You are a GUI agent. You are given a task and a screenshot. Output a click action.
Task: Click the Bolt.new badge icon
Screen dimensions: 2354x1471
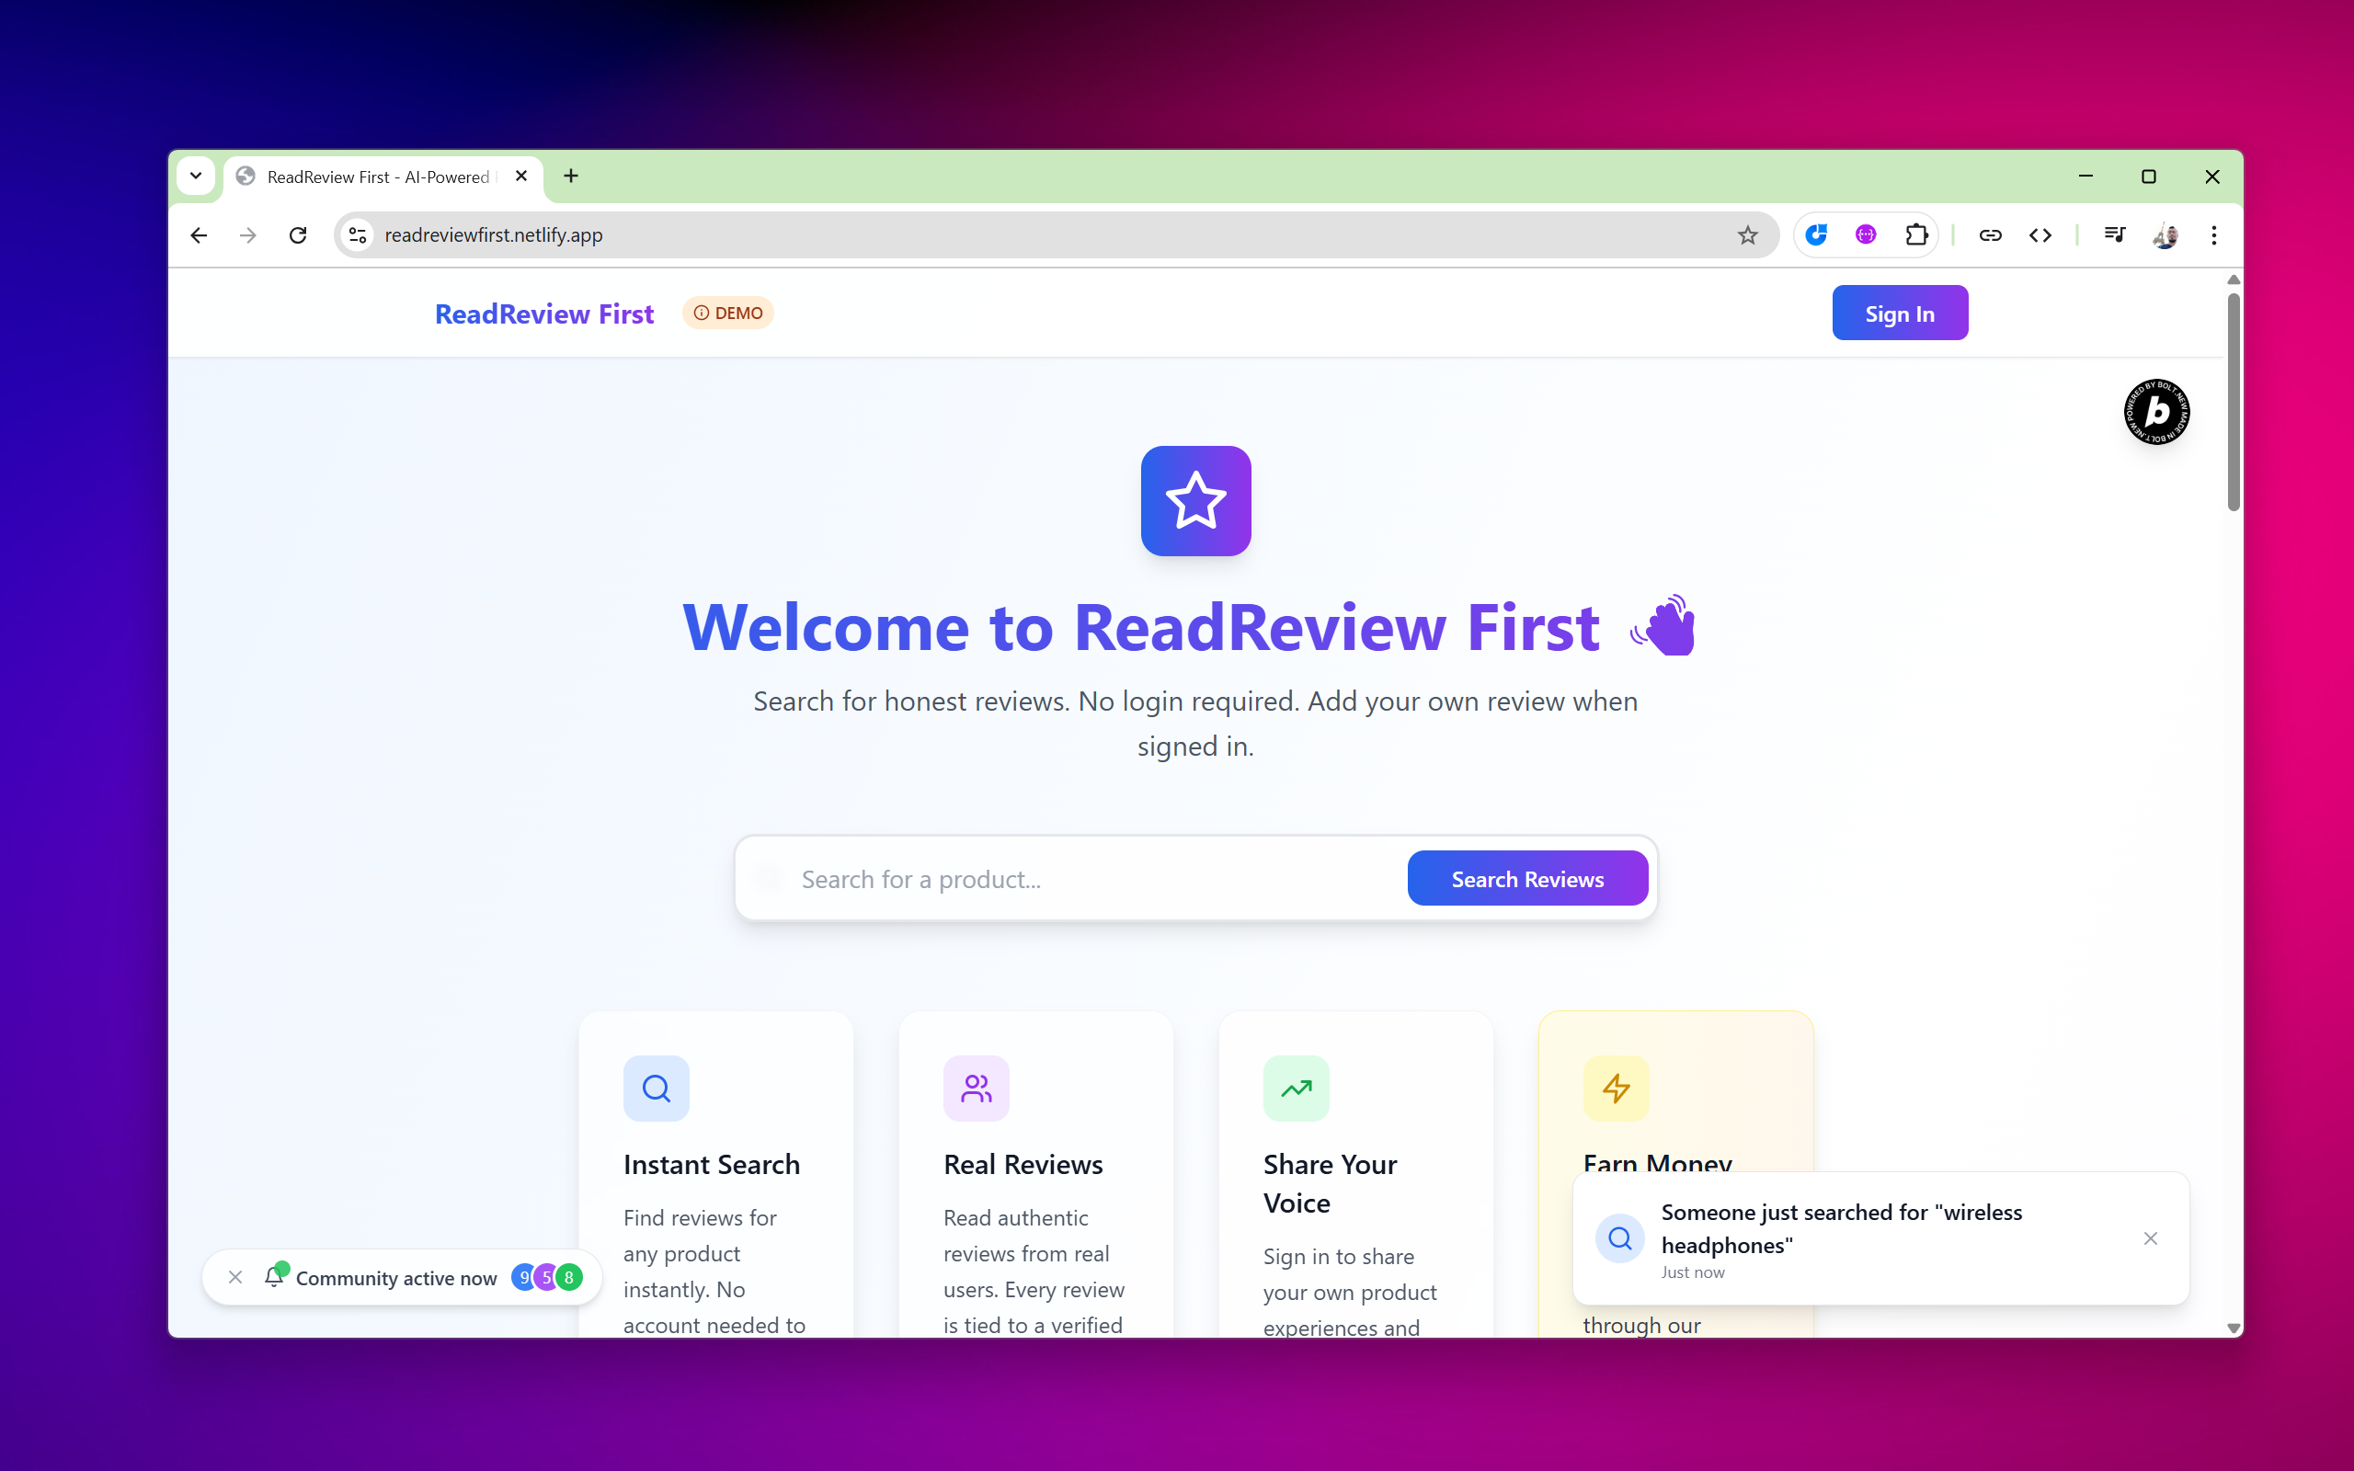pos(2156,412)
